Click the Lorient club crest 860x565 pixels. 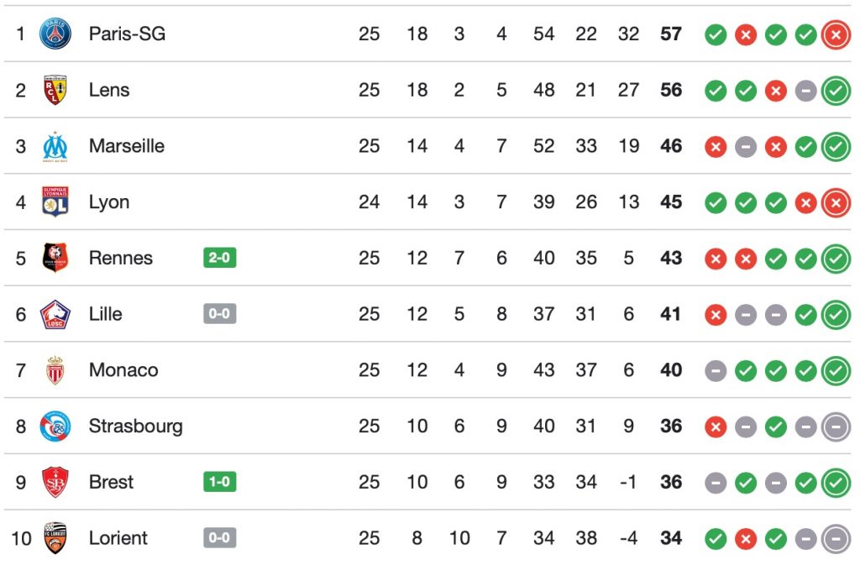coord(55,538)
